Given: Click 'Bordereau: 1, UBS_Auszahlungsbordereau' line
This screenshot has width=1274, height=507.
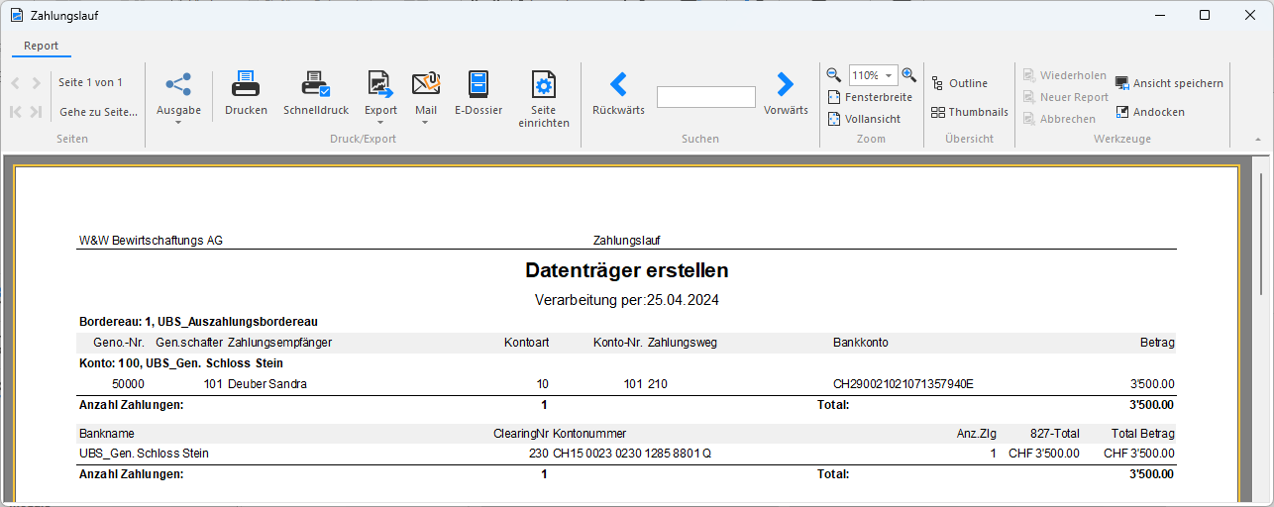Looking at the screenshot, I should (198, 322).
